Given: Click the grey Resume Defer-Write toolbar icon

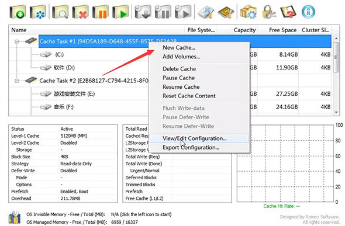Looking at the screenshot, I should (183, 12).
